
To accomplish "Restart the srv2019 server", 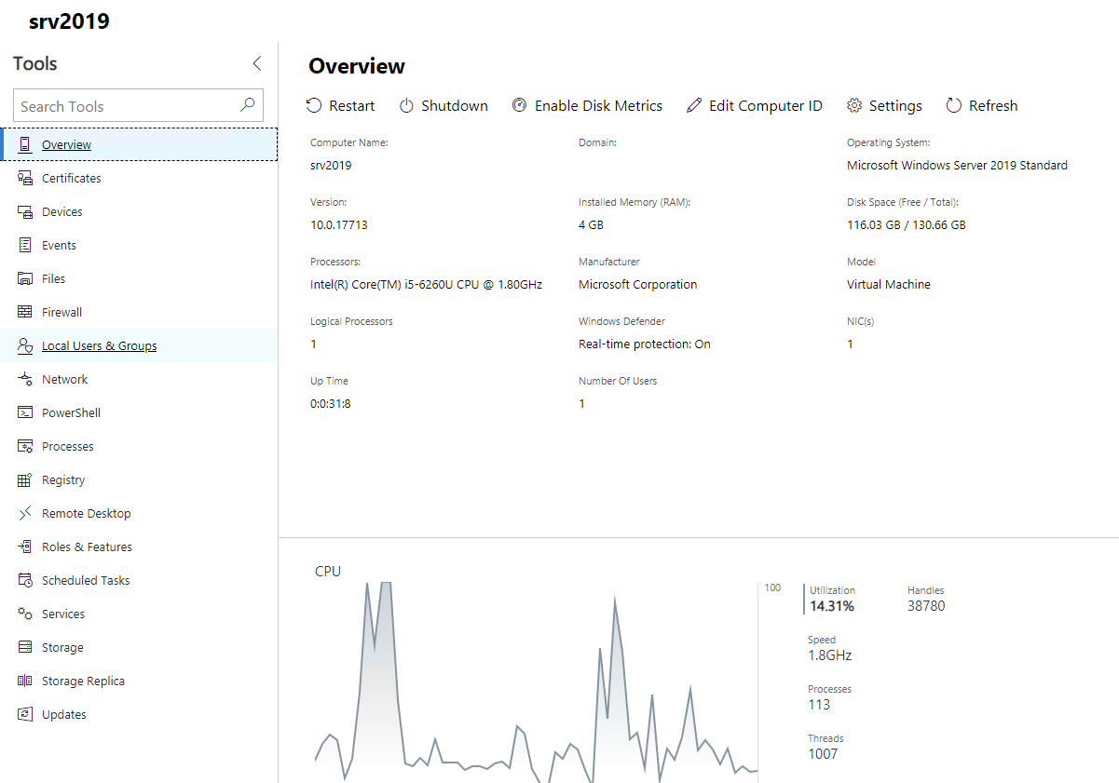I will (341, 105).
